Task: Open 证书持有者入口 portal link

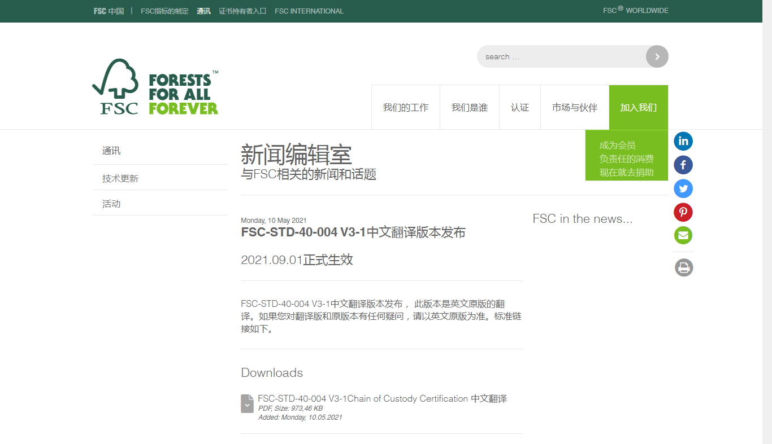Action: (242, 11)
